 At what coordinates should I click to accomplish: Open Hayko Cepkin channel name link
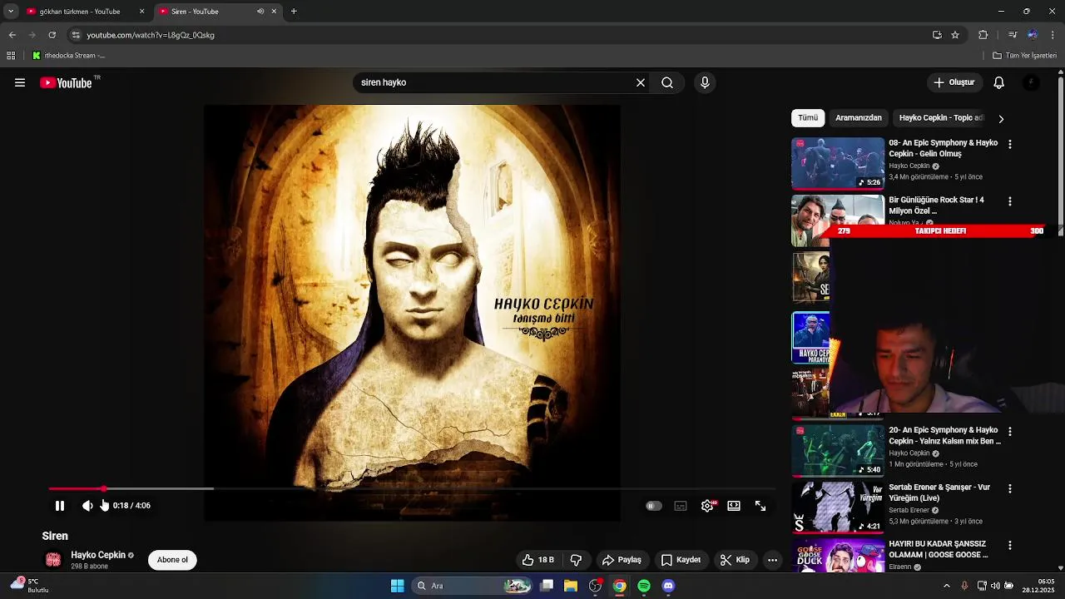[98, 555]
